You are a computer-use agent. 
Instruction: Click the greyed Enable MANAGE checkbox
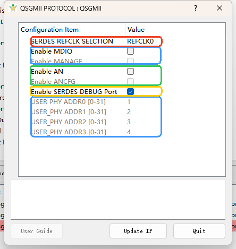pos(130,61)
